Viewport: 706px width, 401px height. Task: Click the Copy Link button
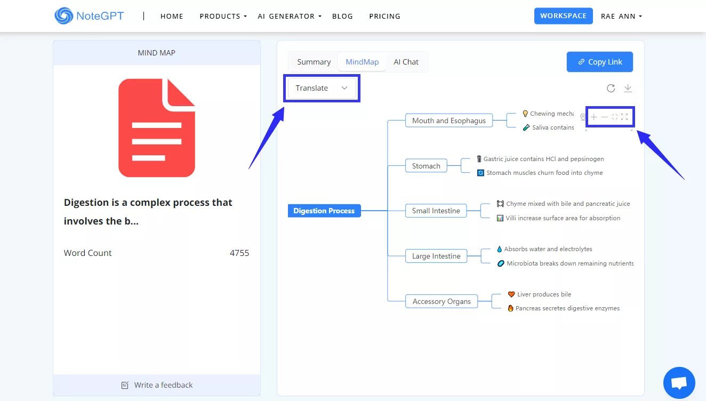click(599, 61)
